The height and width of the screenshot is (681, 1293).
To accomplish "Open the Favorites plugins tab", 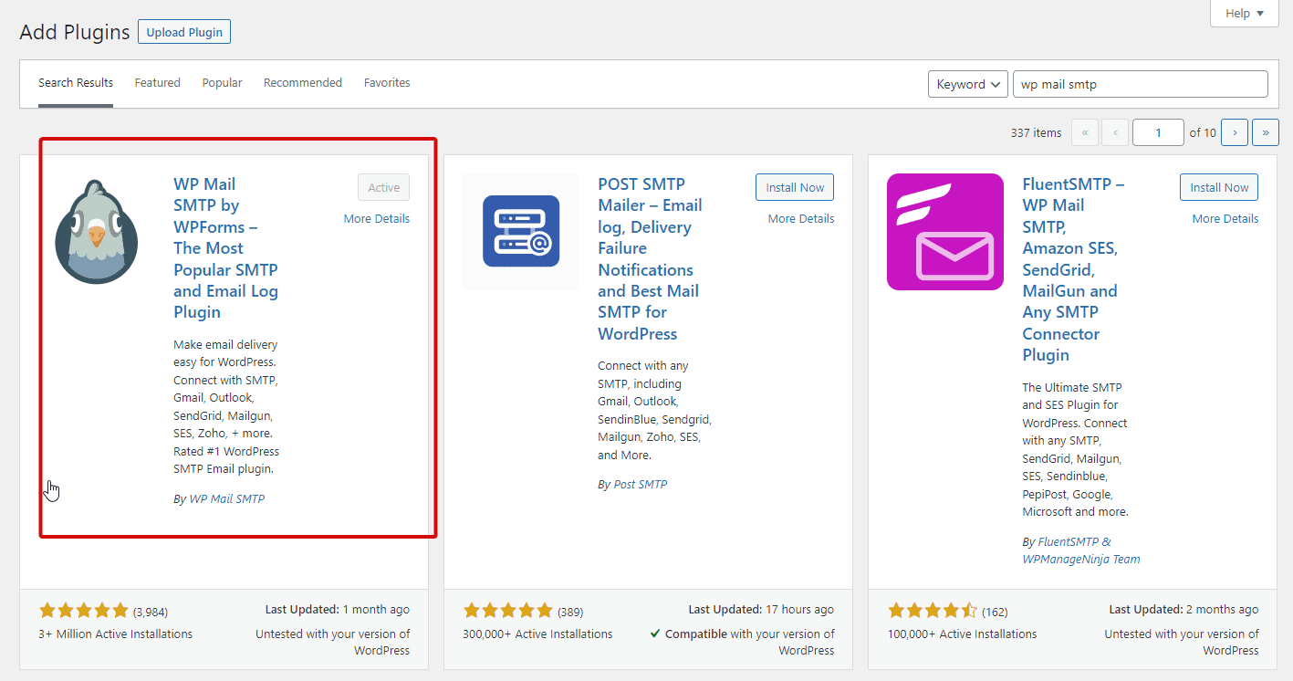I will point(387,83).
